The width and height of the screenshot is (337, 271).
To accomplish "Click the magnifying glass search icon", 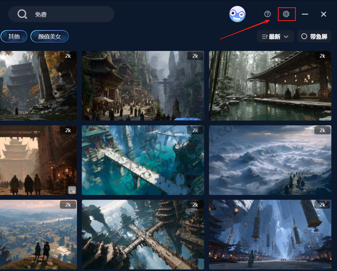I will (22, 14).
